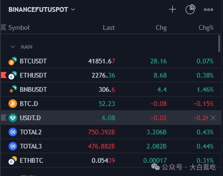Select the BTC.D symbol name
Screen dimensions: 223x176
click(29, 104)
